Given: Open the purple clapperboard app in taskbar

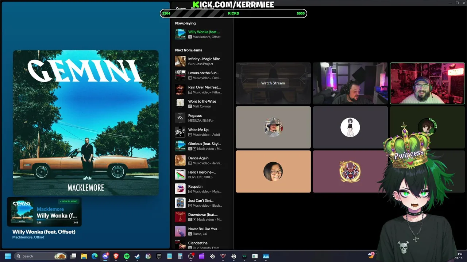Looking at the screenshot, I should click(x=201, y=256).
